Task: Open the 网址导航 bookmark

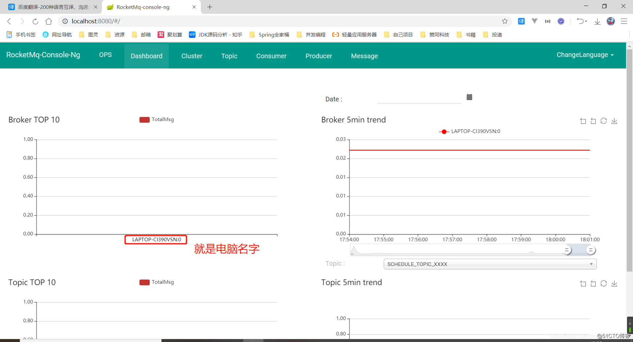Action: pos(57,35)
